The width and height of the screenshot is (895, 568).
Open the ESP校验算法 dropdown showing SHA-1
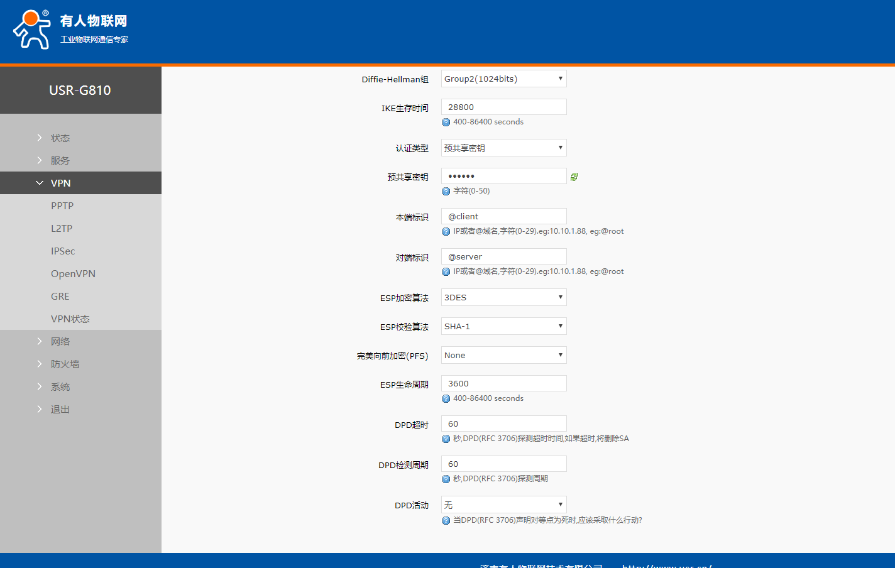point(503,326)
